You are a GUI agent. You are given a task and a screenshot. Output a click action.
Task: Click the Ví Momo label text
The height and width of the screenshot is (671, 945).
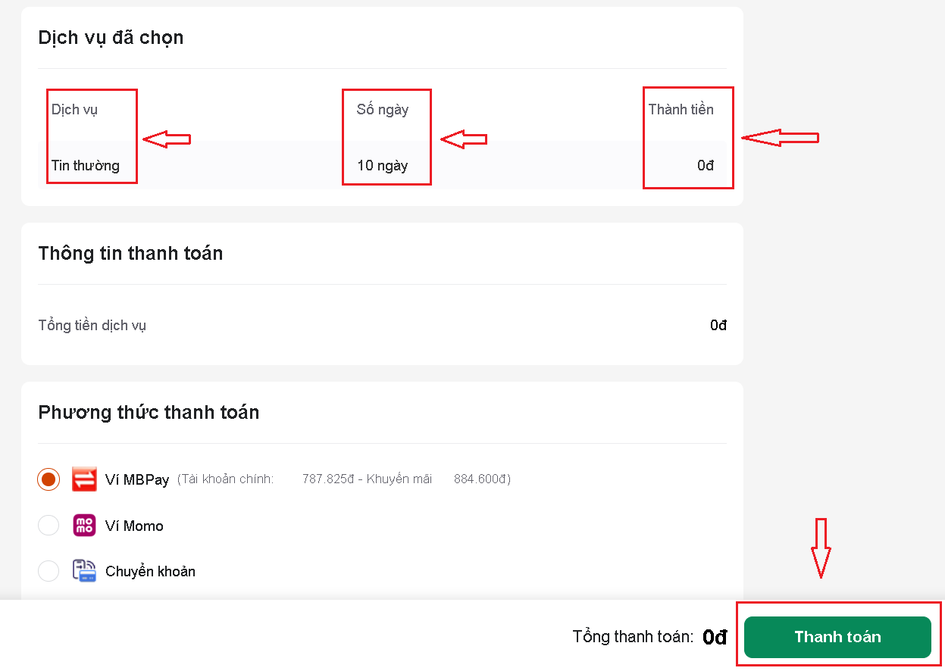pos(134,526)
